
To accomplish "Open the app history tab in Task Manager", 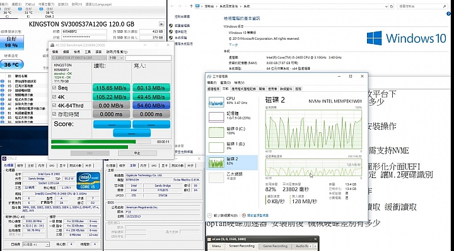I will point(243,89).
